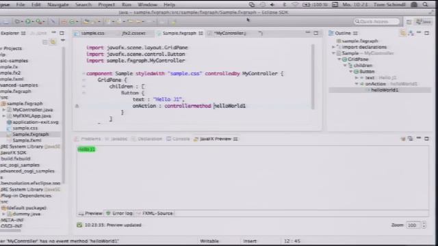The image size is (438, 246).
Task: Collapse onAction node in Outline
Action: point(357,84)
